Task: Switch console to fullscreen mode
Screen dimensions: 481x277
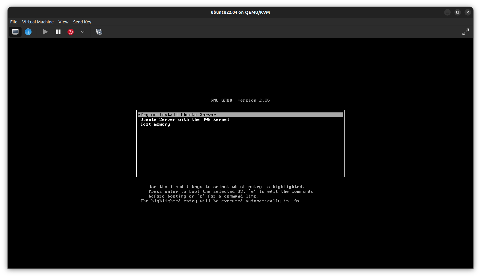Action: pos(466,32)
